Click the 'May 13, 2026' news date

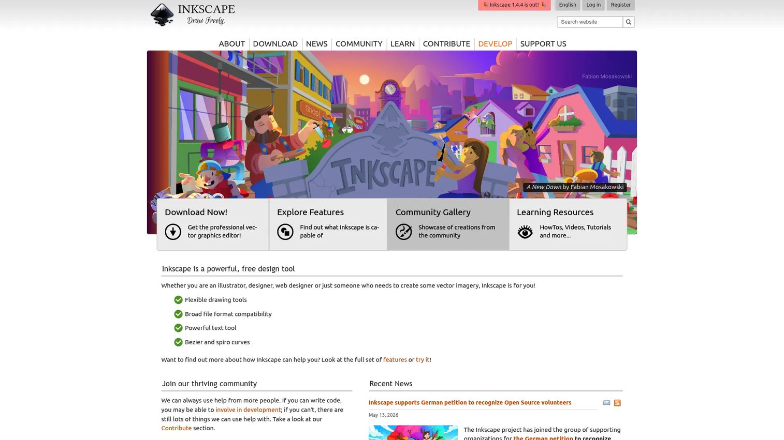[x=383, y=415]
